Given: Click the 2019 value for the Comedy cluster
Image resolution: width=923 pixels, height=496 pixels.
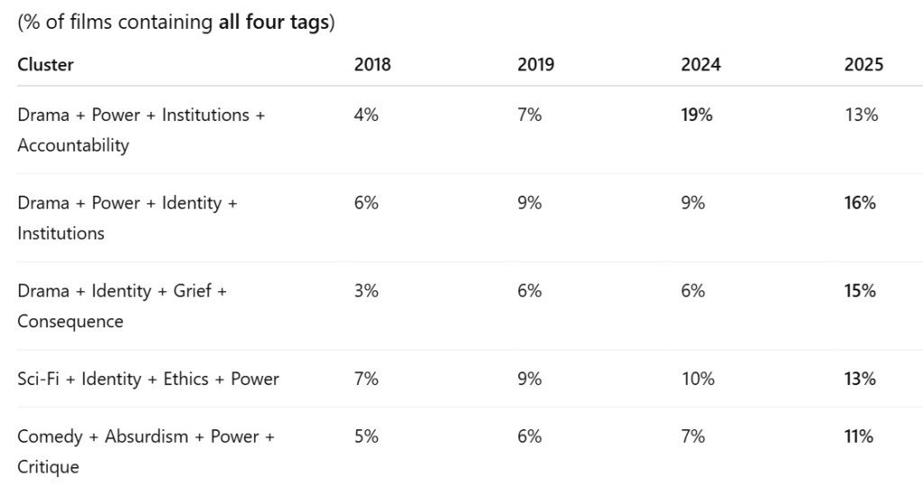Looking at the screenshot, I should 529,436.
